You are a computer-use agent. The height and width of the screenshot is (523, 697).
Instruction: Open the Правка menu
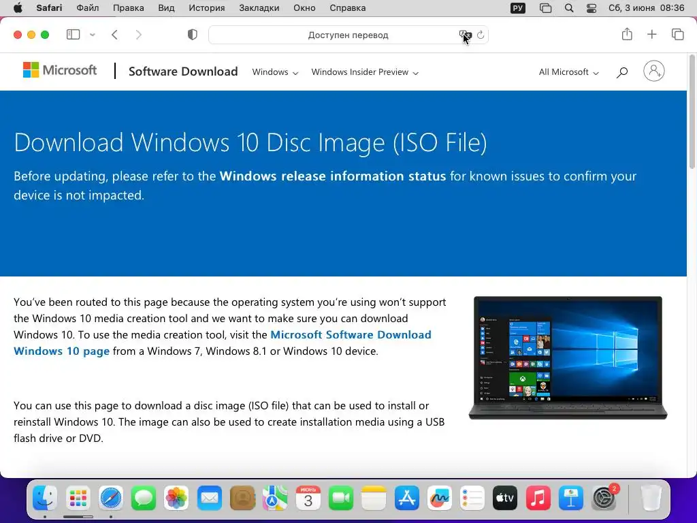129,8
